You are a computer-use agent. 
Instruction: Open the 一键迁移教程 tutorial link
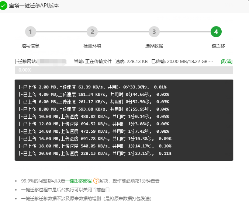coord(78,181)
